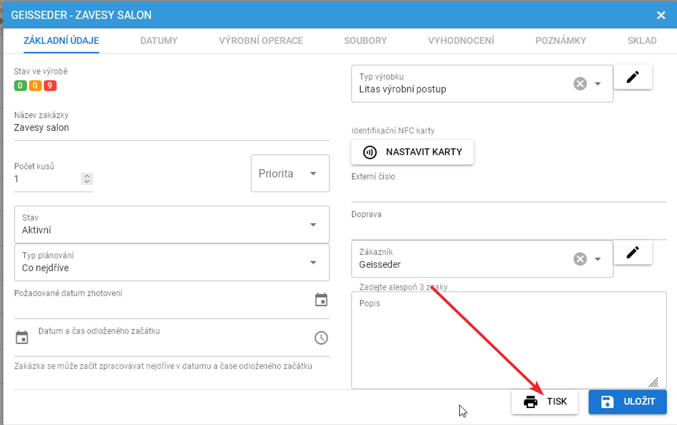Open the Priorita dropdown
Screen dimensions: 677x425
click(290, 174)
